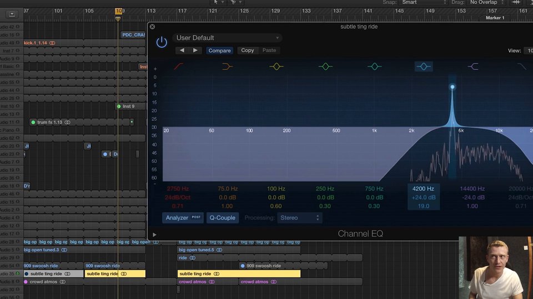Select the high-pass filter band icon
This screenshot has width=533, height=299.
coord(178,66)
